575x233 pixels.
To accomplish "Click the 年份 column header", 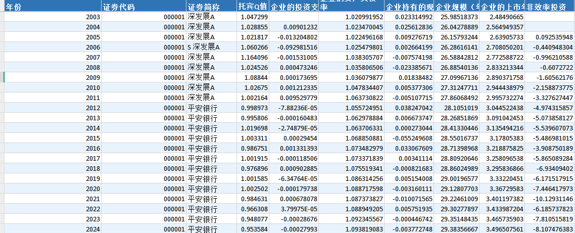I will [x=51, y=7].
